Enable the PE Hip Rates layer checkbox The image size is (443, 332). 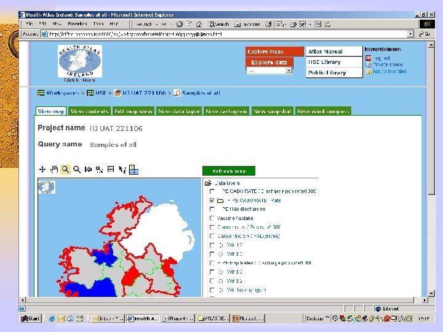[x=212, y=263]
